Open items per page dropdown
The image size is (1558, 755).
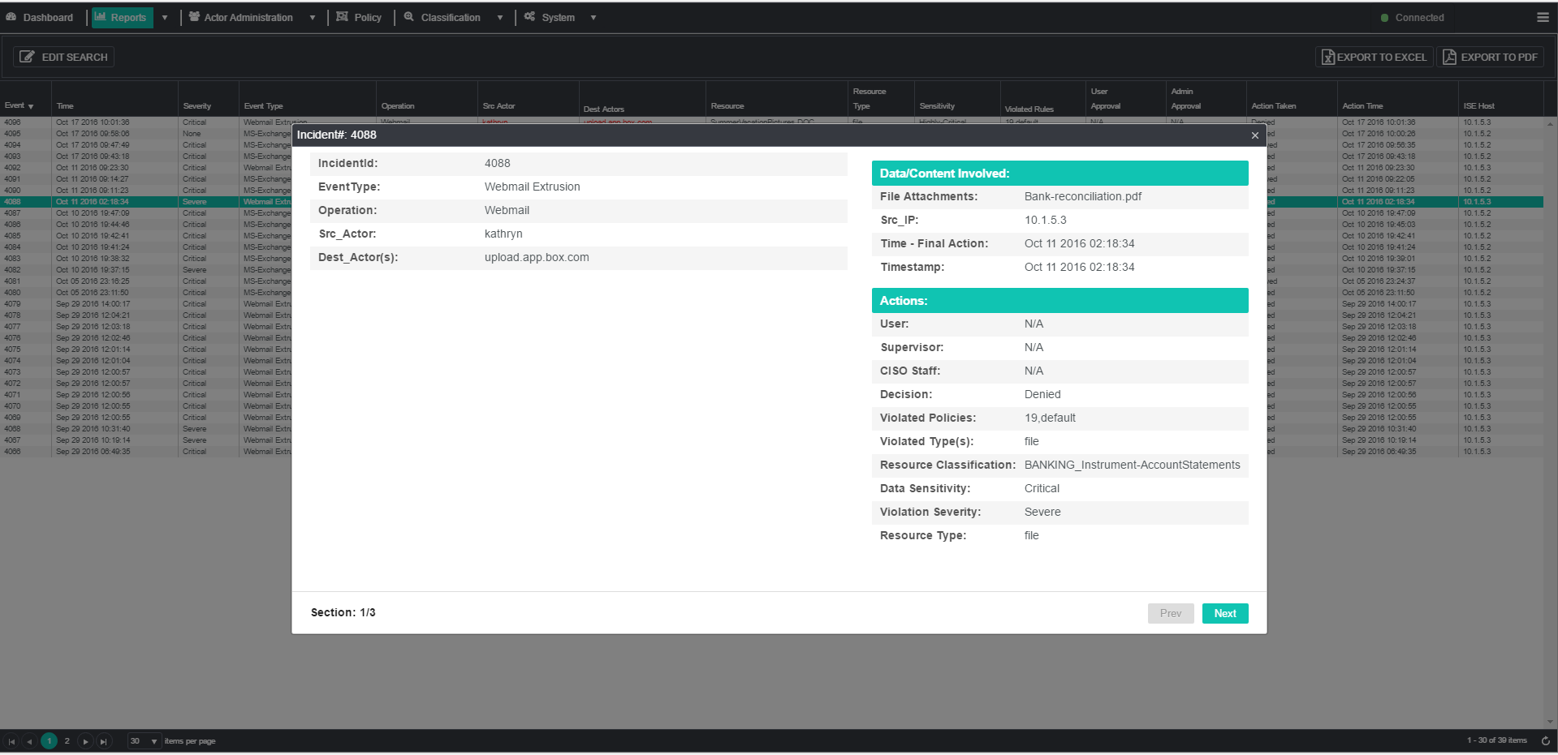click(144, 741)
